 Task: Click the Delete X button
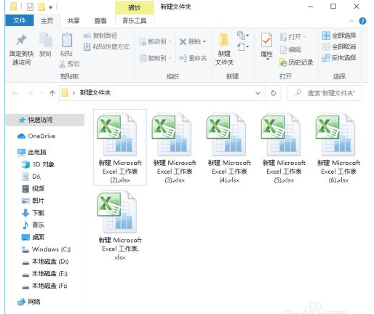click(x=190, y=41)
